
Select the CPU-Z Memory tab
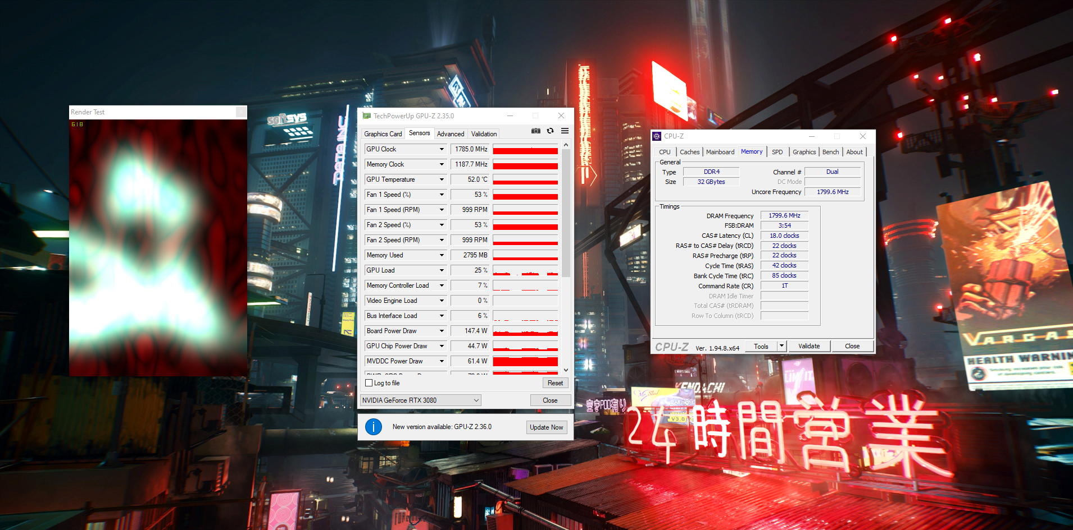(752, 151)
